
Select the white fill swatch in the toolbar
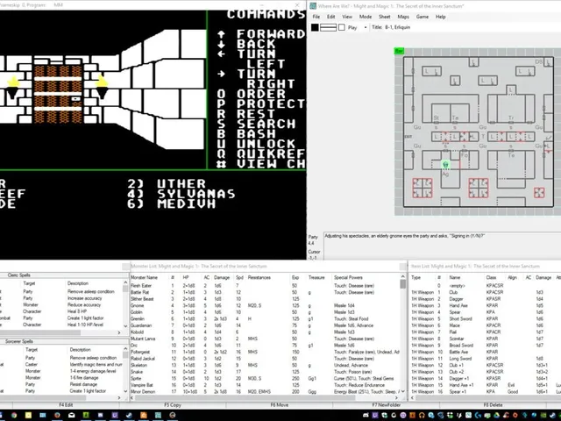342,27
